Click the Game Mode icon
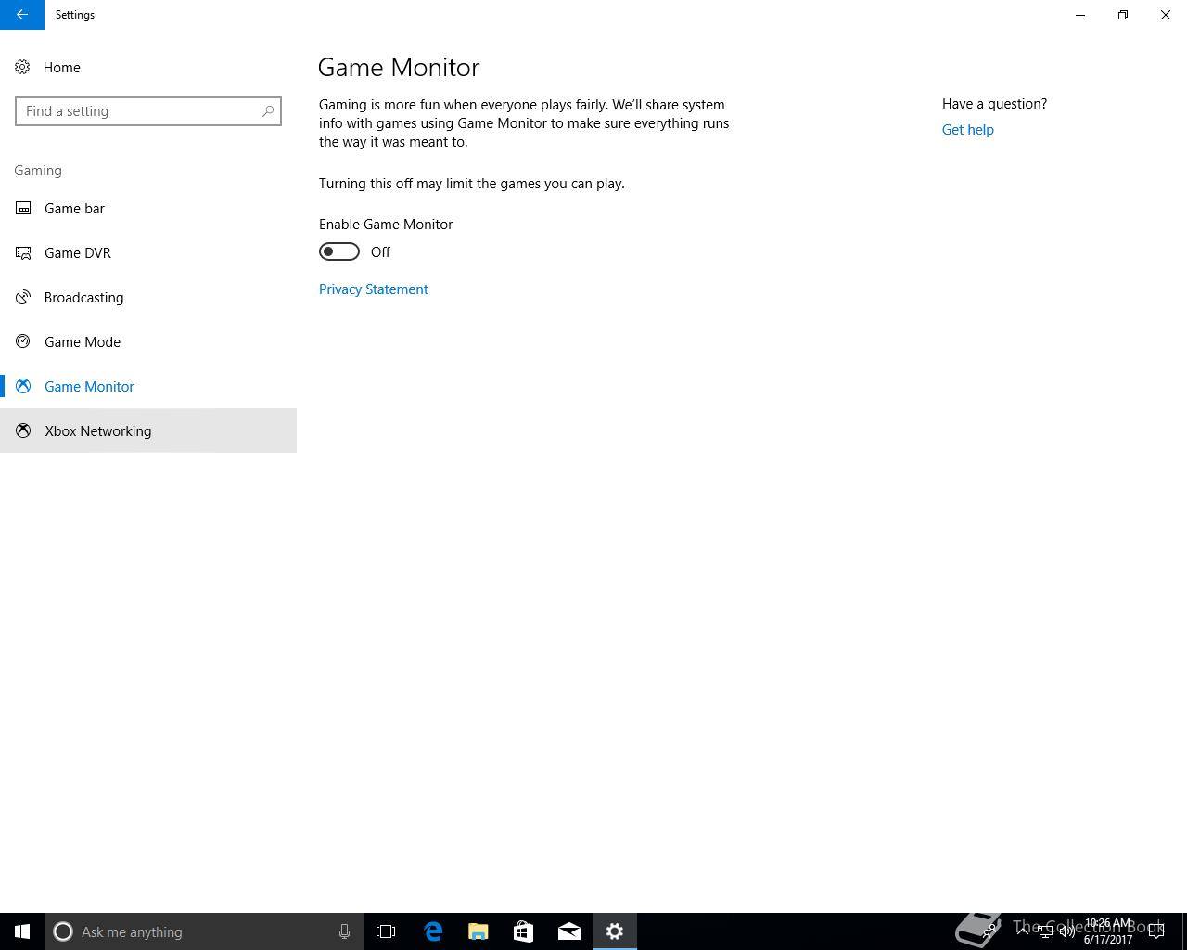This screenshot has width=1187, height=950. (x=23, y=341)
